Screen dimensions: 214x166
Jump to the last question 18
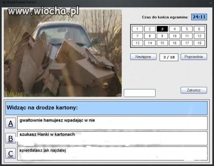tap(199, 43)
